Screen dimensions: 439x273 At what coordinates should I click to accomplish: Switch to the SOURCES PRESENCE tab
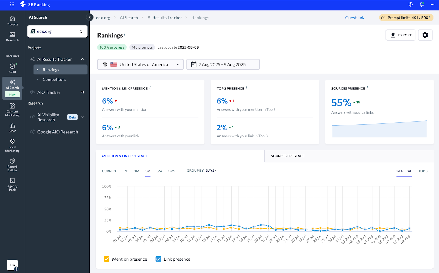point(287,156)
